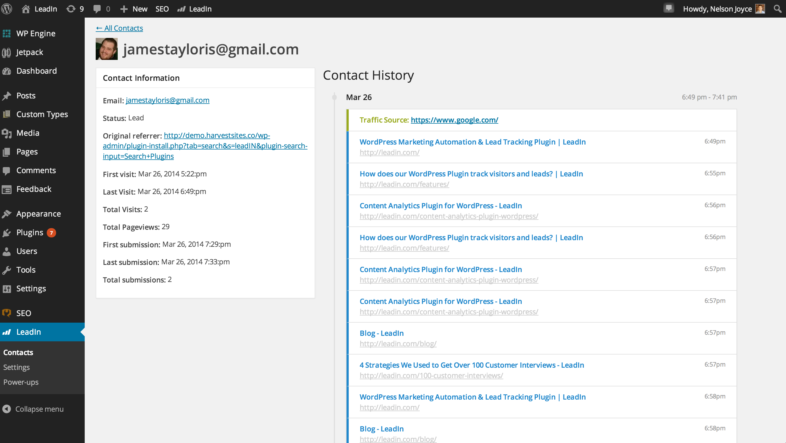Viewport: 786px width, 443px height.
Task: Click the Comments sidebar icon
Action: pos(7,170)
